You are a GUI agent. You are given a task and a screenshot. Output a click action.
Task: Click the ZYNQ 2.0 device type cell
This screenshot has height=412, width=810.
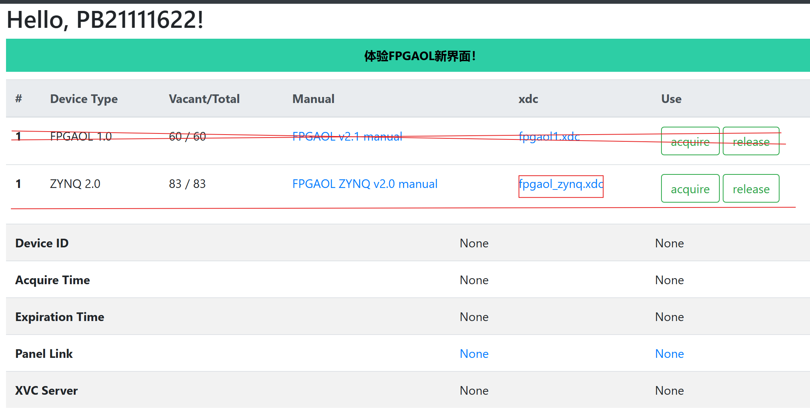point(75,184)
